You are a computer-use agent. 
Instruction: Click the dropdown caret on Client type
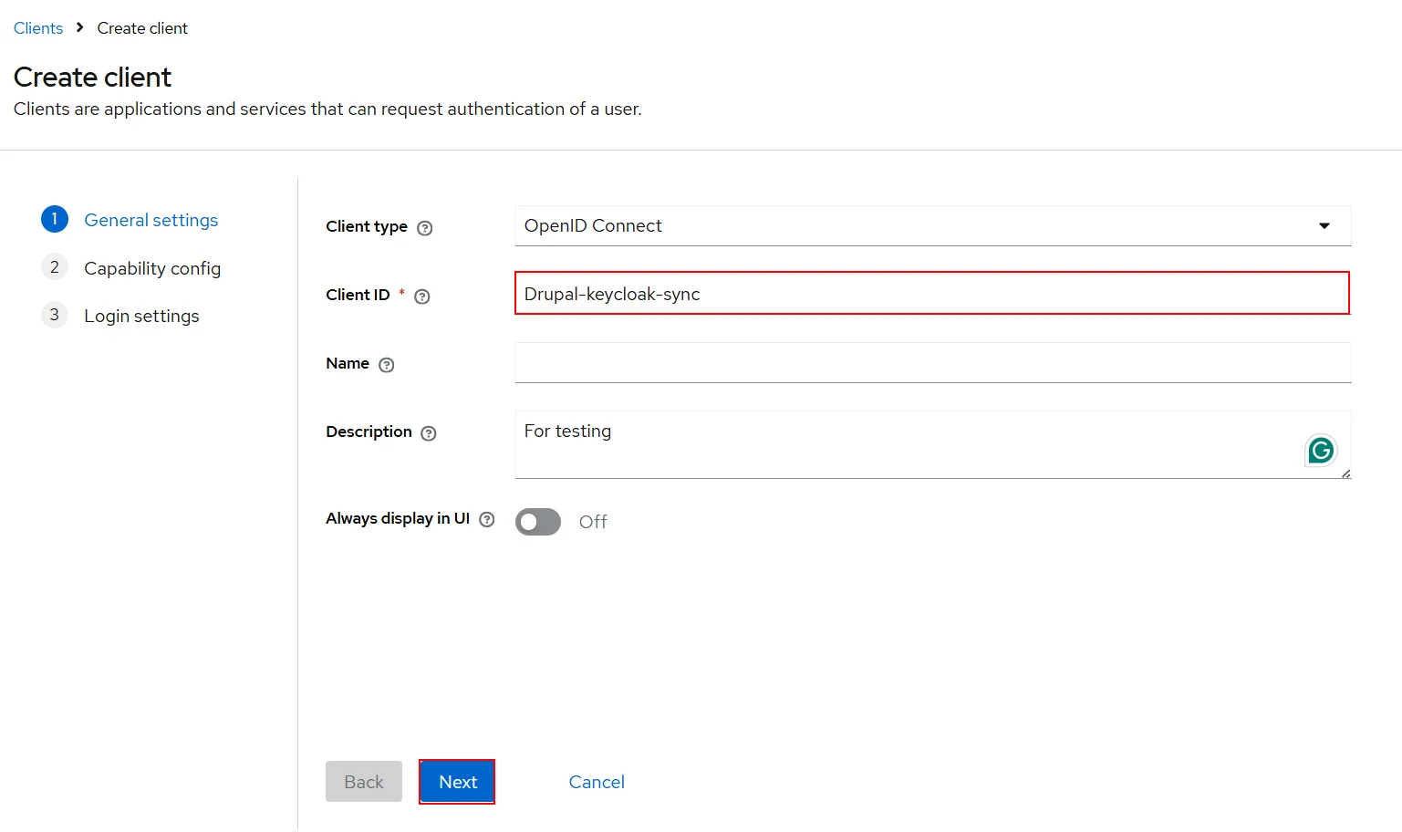point(1323,225)
